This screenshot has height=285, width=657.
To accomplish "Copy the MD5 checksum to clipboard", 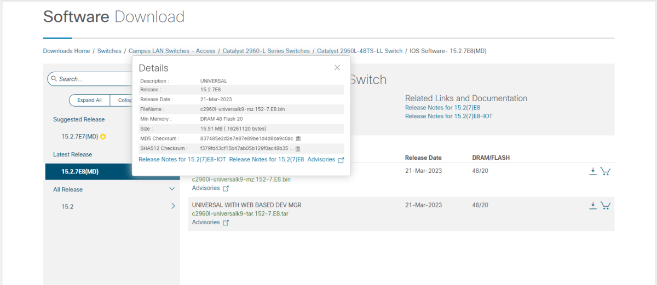I will [x=298, y=138].
